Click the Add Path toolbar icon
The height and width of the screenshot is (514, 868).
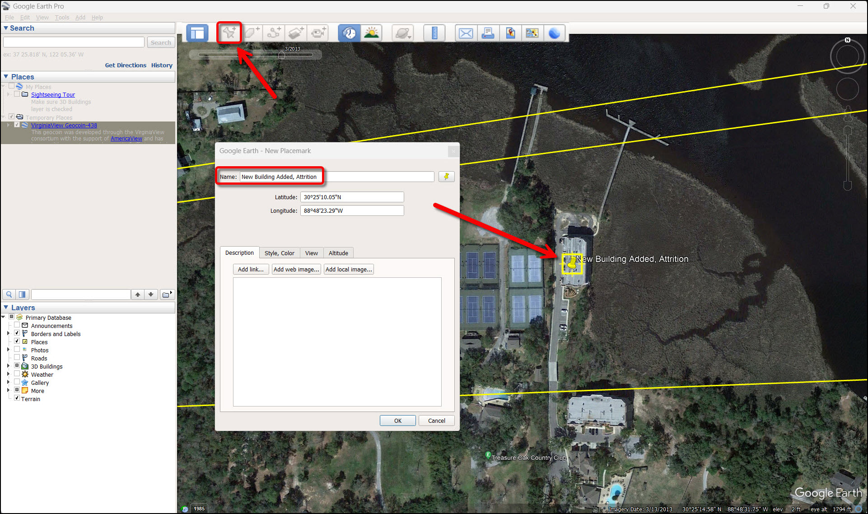click(x=274, y=33)
